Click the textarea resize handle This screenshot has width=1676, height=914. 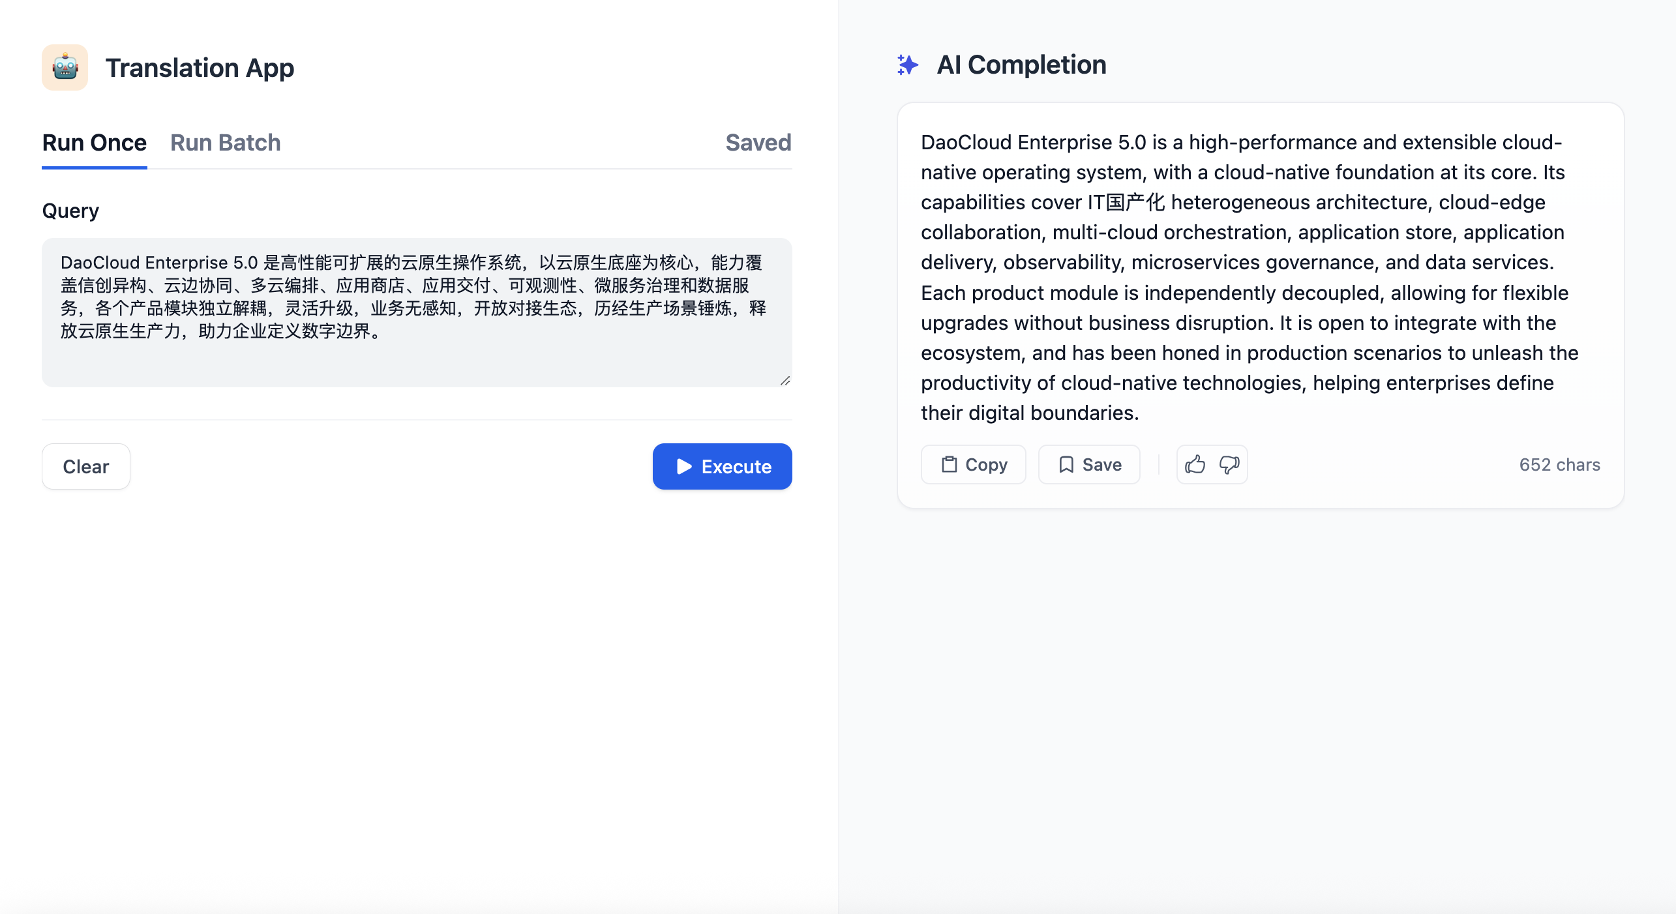(785, 381)
